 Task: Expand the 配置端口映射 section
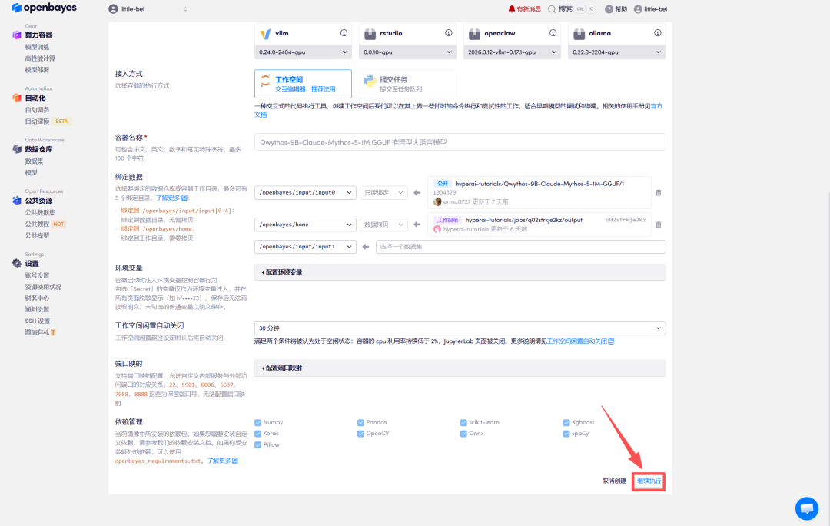[460, 368]
